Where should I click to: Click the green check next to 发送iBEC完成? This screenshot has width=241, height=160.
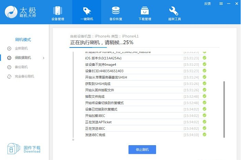click(205, 135)
